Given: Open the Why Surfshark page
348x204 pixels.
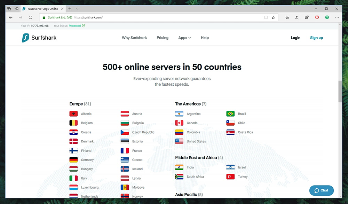Looking at the screenshot, I should coord(134,38).
